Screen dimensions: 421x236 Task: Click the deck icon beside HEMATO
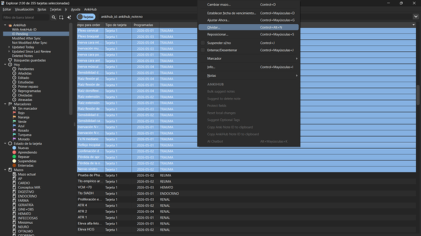point(14,213)
